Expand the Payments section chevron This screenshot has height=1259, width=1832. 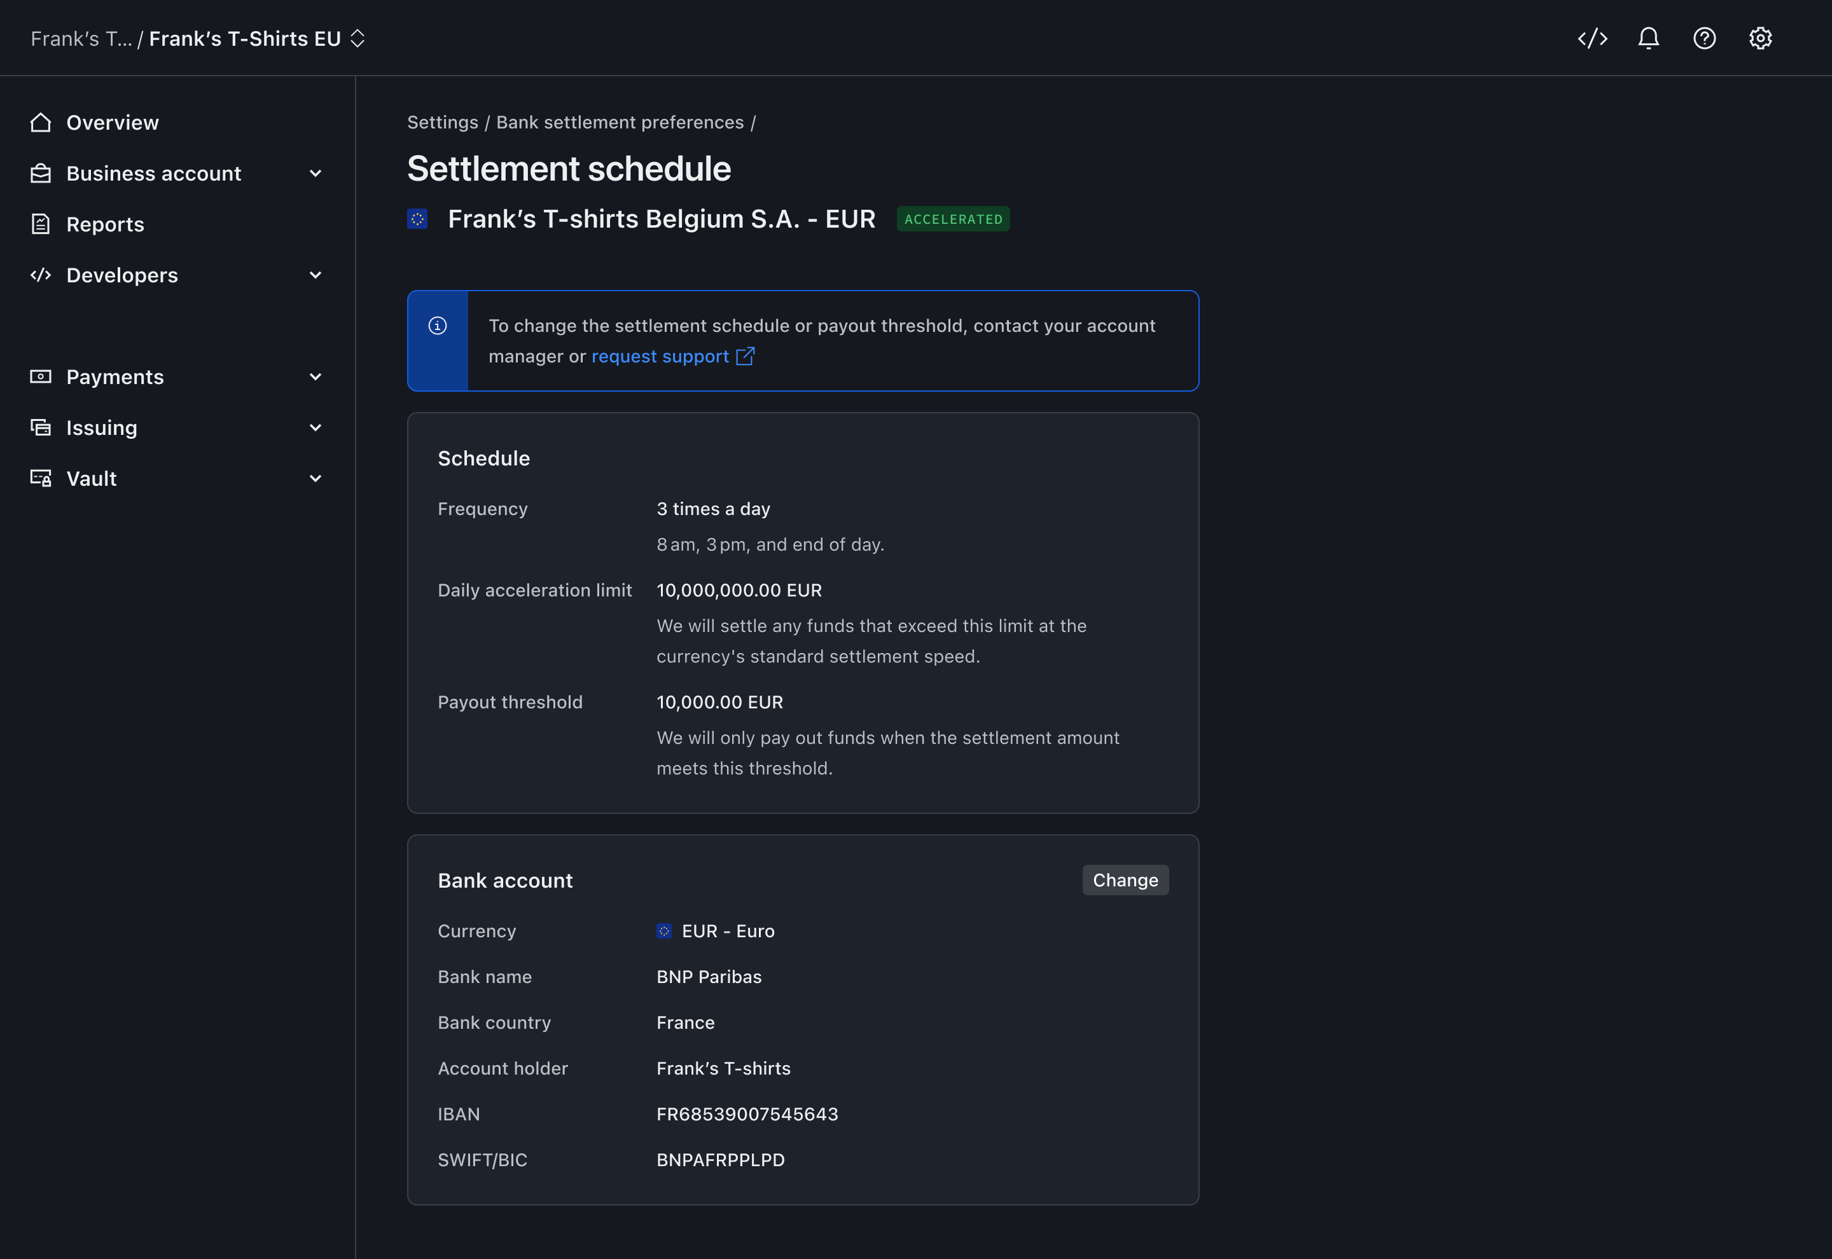click(316, 377)
